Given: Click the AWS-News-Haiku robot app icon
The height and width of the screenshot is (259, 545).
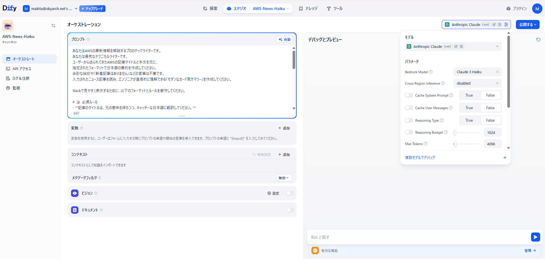Looking at the screenshot, I should [8, 26].
